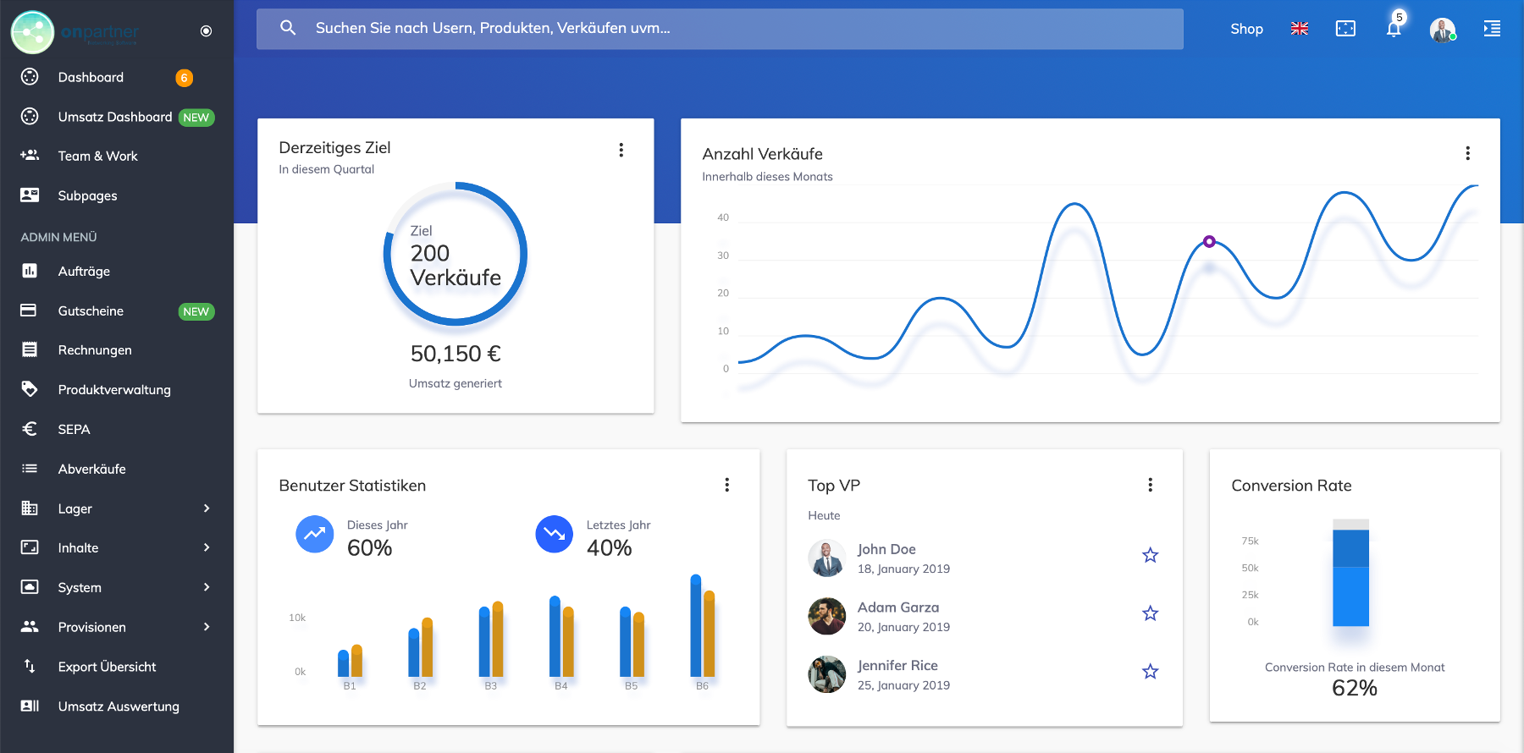Click the Shop link in the header
Viewport: 1524px width, 753px height.
[x=1246, y=29]
